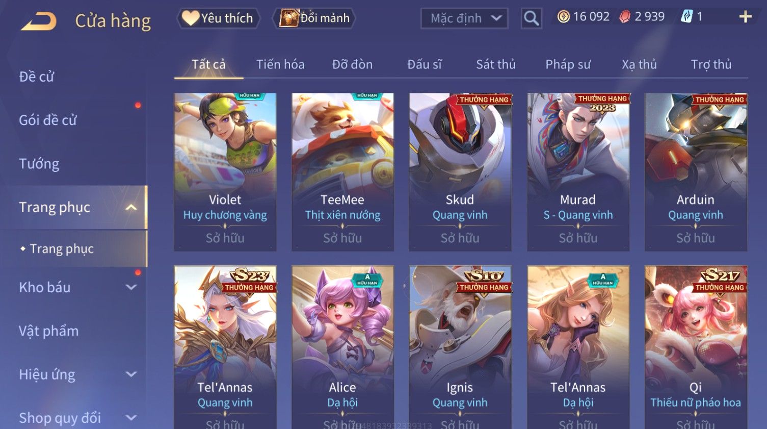767x429 pixels.
Task: Tap the plus icon to add currency
Action: coord(745,17)
